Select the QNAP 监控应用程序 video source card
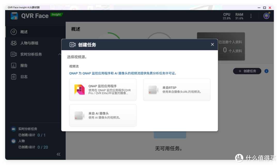The image size is (279, 165). (103, 90)
